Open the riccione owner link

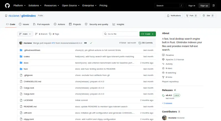pyautogui.click(x=14, y=16)
